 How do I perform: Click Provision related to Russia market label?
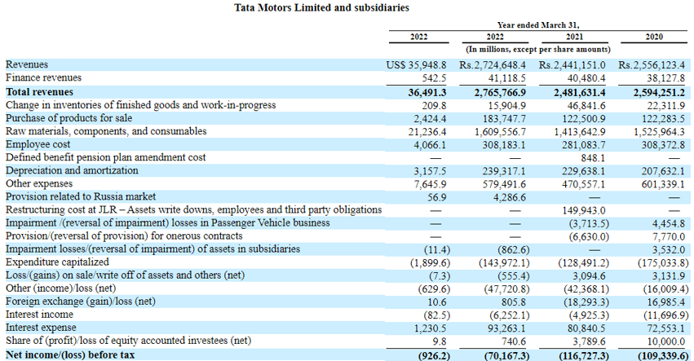click(81, 196)
